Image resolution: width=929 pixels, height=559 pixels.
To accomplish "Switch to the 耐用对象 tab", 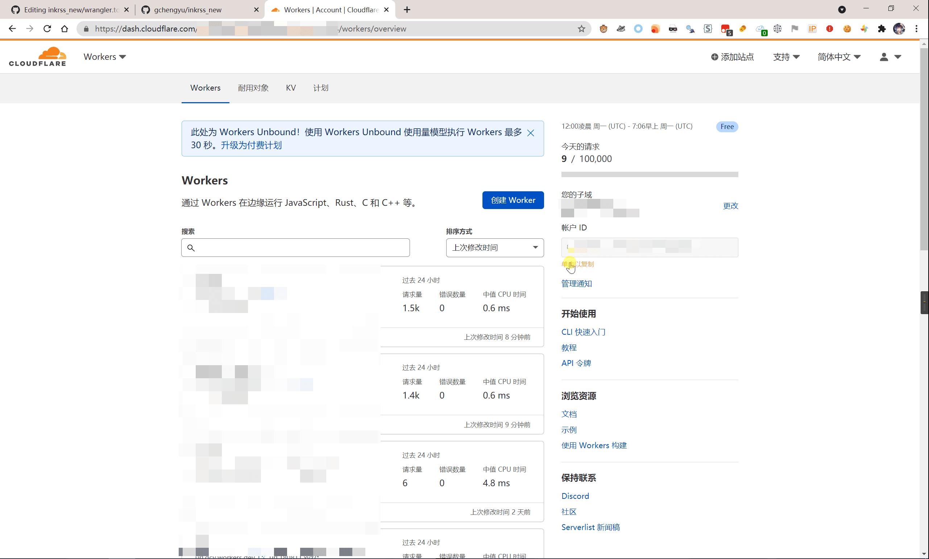I will pos(253,88).
